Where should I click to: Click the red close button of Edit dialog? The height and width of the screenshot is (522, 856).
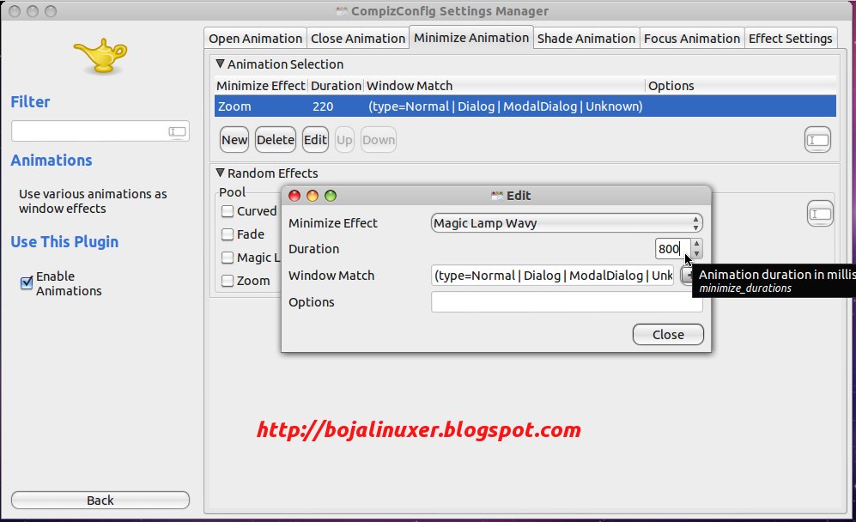tap(294, 196)
